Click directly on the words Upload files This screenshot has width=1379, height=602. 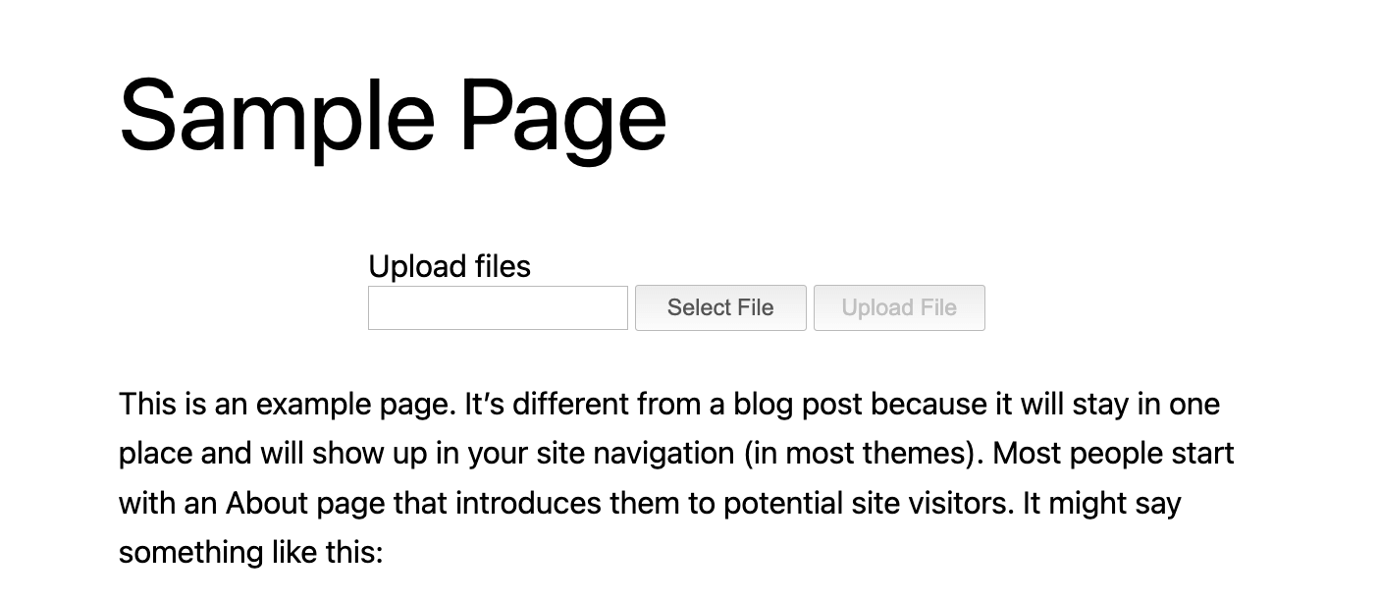(449, 266)
